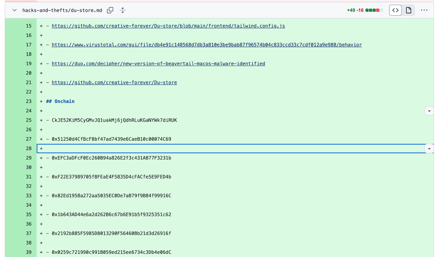Click line number 27

[29, 139]
